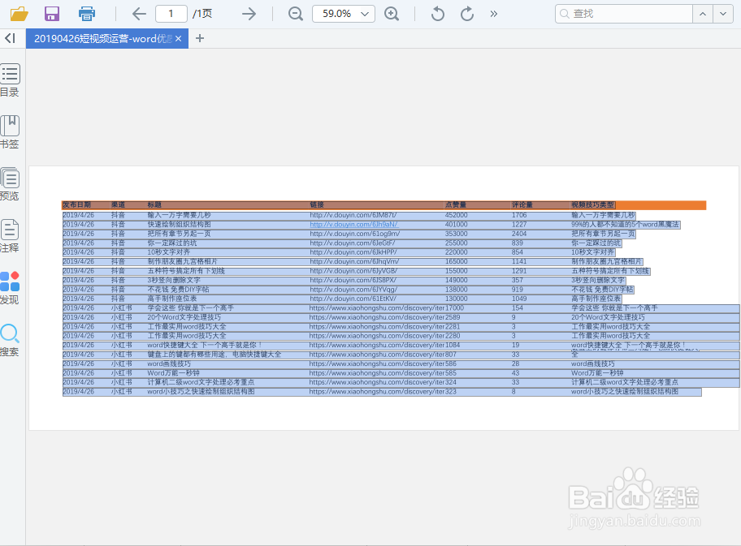Click the title 20个Word文字处理技巧 in 标题 column

click(184, 317)
